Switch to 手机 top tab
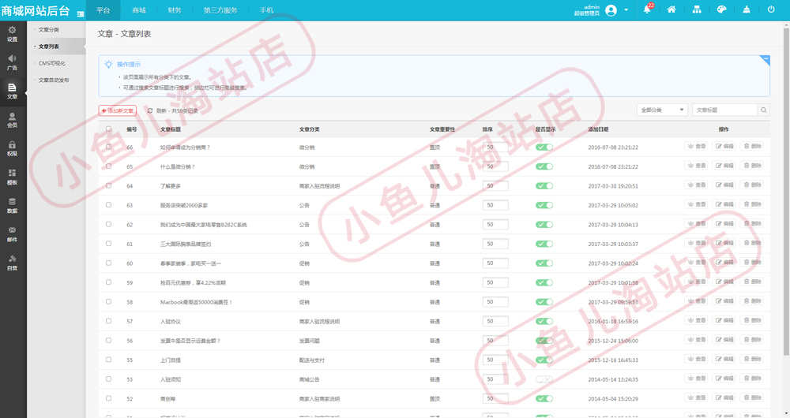790x418 pixels. tap(266, 10)
